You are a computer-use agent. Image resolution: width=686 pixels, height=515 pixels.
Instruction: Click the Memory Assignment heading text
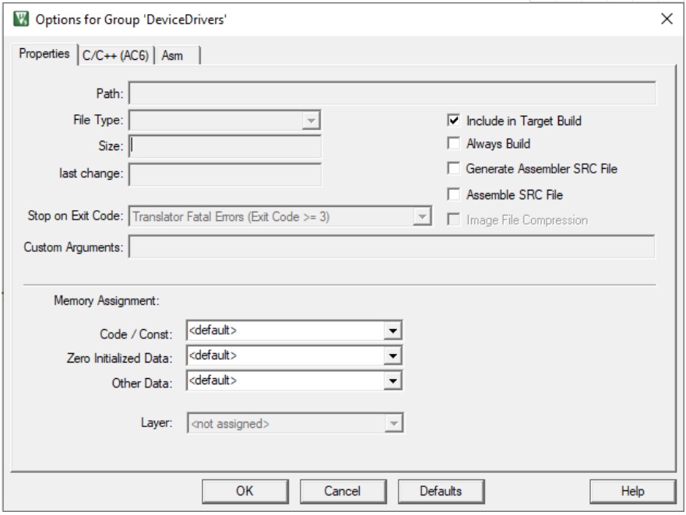107,301
